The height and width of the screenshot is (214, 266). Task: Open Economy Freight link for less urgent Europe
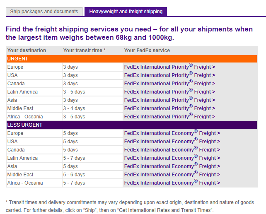172,133
